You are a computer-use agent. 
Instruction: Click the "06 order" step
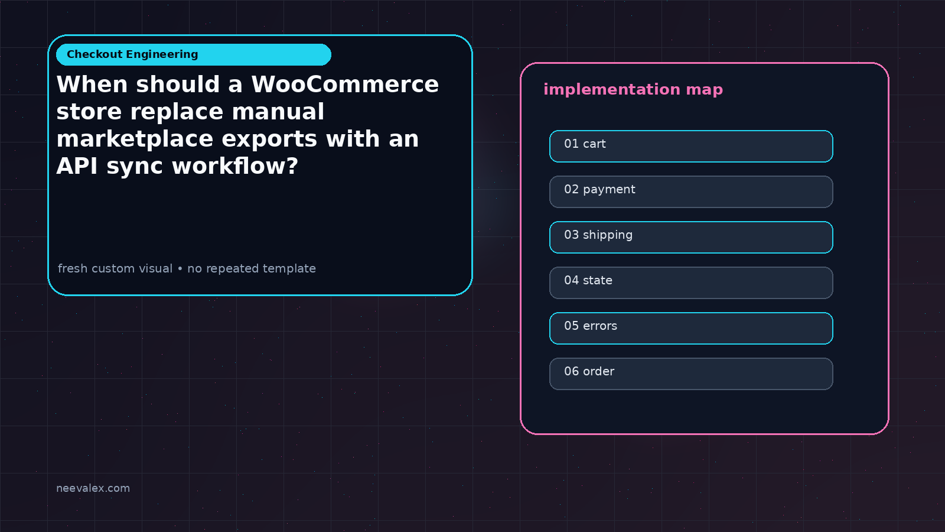(x=691, y=374)
